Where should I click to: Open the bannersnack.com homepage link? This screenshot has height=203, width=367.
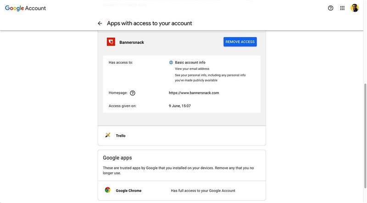[x=194, y=93]
